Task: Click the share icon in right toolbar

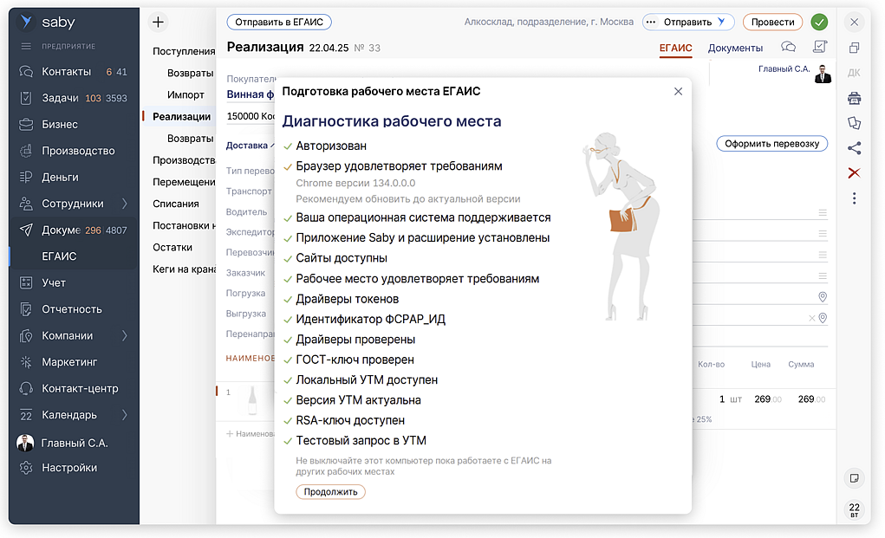Action: point(854,148)
